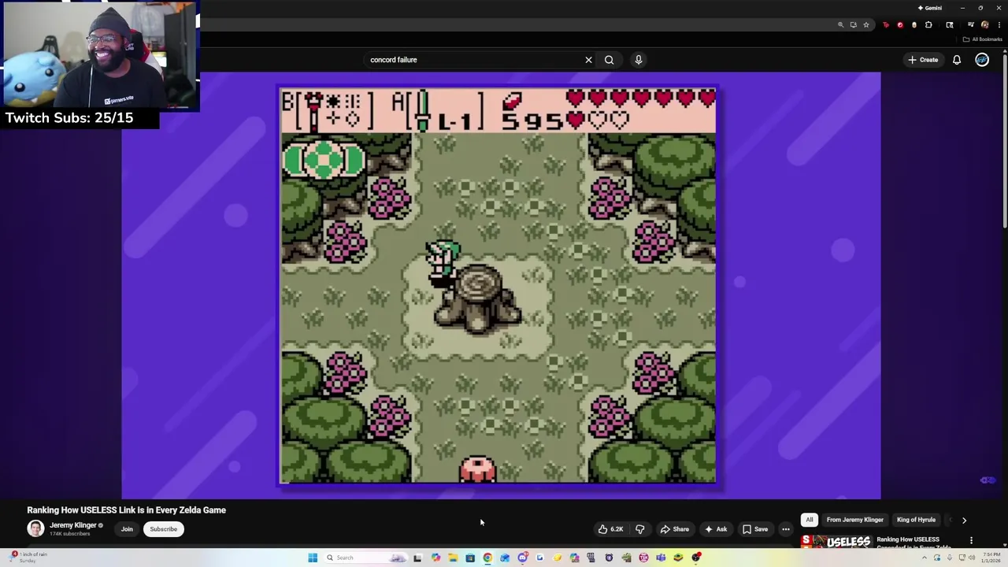Open the red circular extension icon
This screenshot has width=1008, height=567.
coord(900,25)
